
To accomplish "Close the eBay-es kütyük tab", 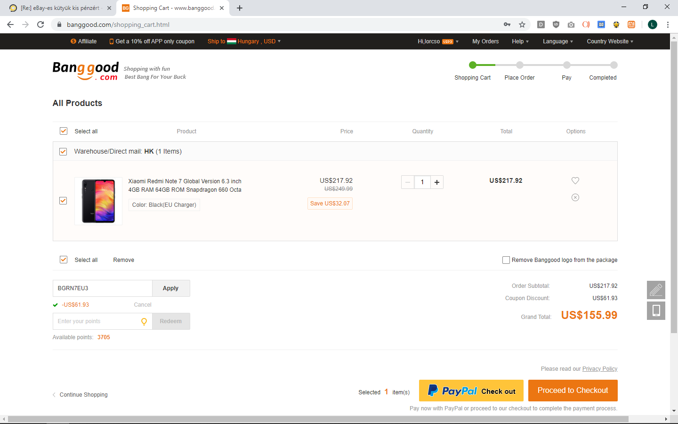I will [x=109, y=8].
